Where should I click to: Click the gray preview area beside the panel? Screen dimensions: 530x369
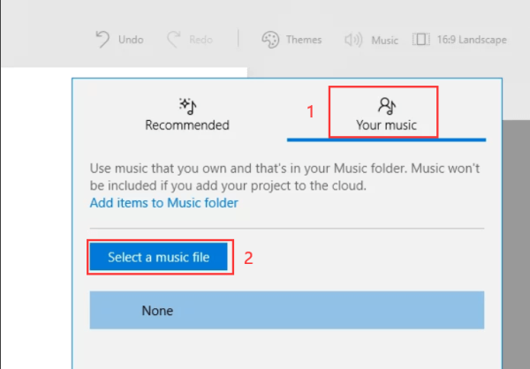(516, 244)
